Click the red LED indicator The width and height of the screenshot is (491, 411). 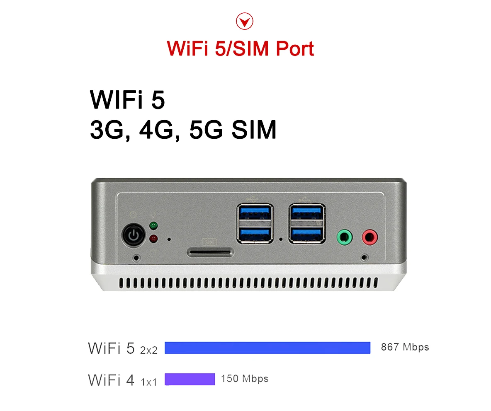click(153, 239)
